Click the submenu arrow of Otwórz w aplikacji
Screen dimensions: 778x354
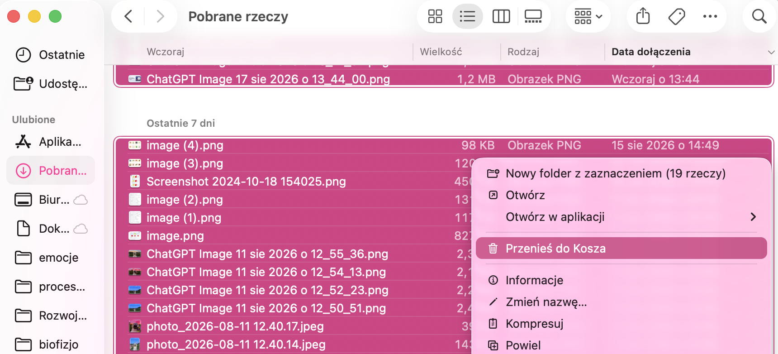click(x=753, y=217)
